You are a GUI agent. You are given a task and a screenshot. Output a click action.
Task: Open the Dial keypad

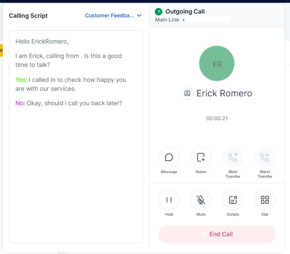[x=265, y=200]
